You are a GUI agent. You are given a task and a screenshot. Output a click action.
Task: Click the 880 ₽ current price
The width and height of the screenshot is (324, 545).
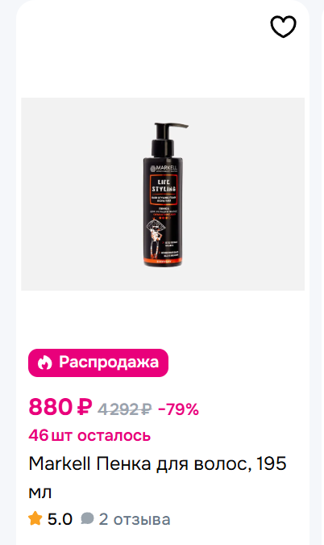point(60,407)
